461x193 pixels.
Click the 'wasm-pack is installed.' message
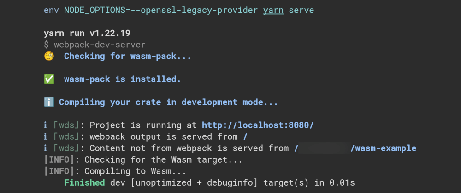point(123,79)
